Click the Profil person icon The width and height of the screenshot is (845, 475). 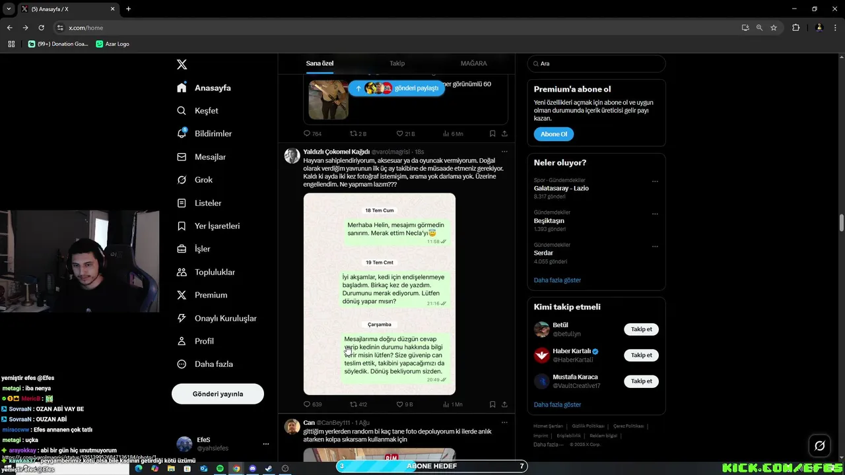coord(182,342)
